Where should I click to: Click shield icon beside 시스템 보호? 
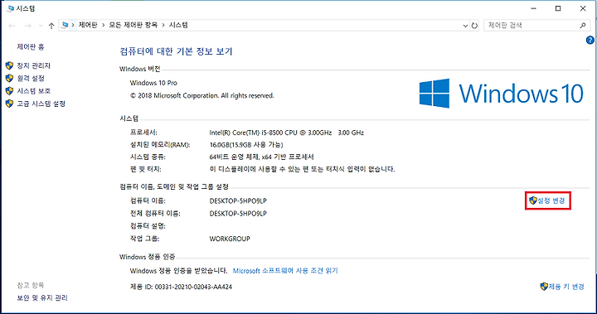click(9, 91)
